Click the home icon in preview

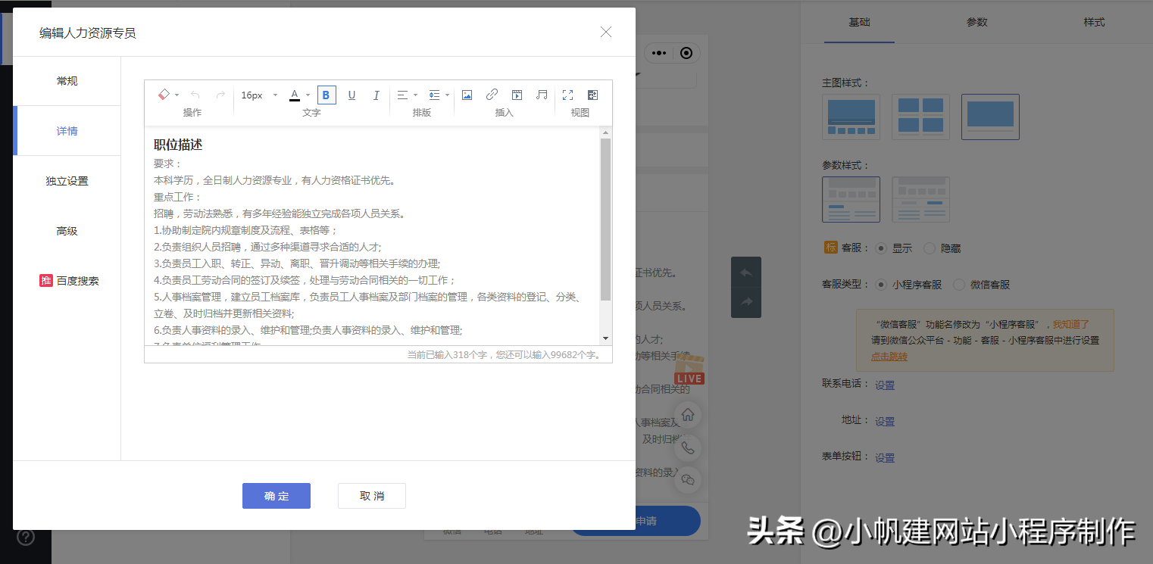688,415
